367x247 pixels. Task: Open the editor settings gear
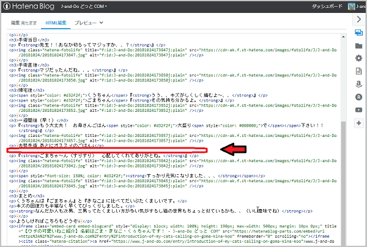(x=358, y=58)
